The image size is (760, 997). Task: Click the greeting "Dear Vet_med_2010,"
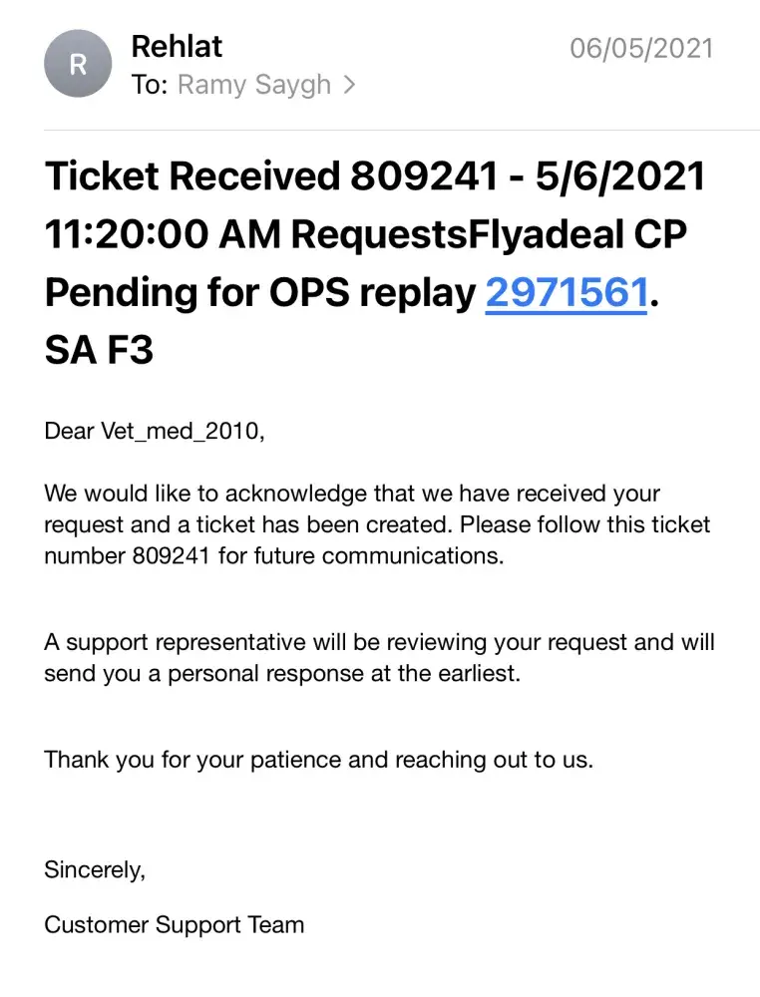pos(157,432)
